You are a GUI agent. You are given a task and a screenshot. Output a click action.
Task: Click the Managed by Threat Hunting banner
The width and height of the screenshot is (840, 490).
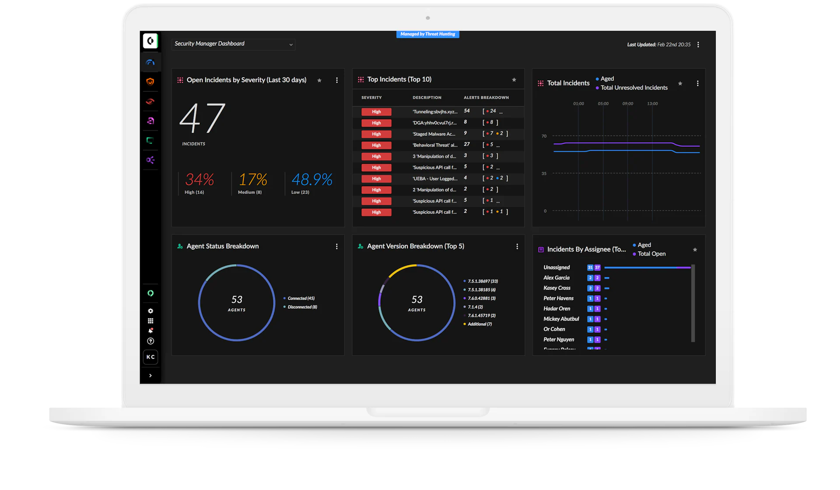pos(427,34)
